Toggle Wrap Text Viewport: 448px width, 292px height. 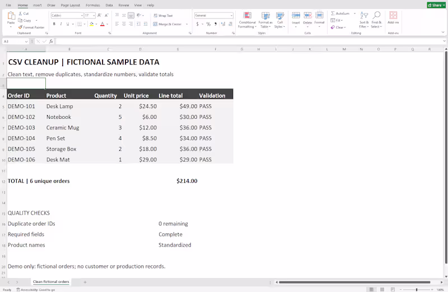pos(163,16)
